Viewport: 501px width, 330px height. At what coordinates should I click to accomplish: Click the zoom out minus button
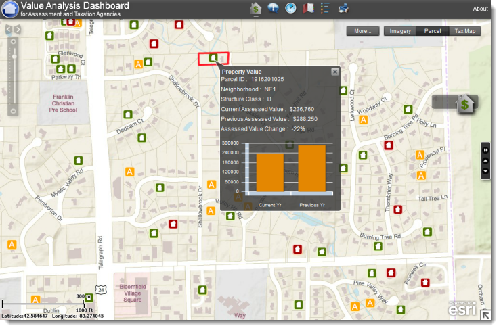pos(14,110)
